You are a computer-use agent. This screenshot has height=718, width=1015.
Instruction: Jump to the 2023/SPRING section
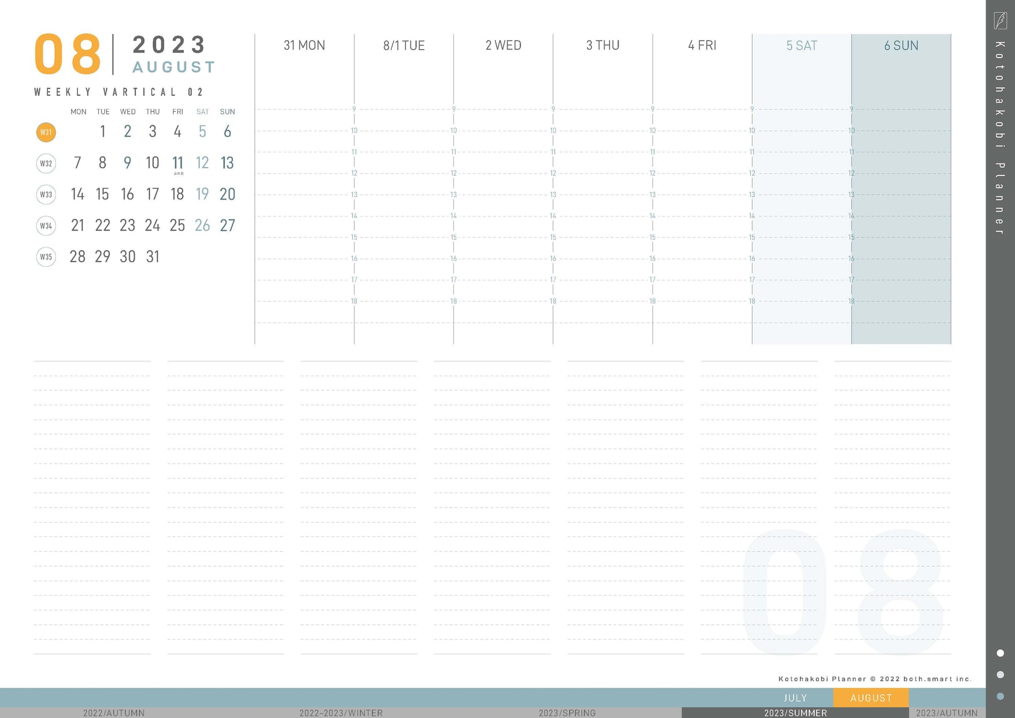coord(567,713)
